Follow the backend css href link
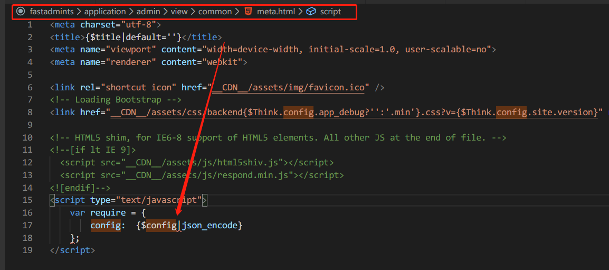This screenshot has height=270, width=609. (354, 113)
